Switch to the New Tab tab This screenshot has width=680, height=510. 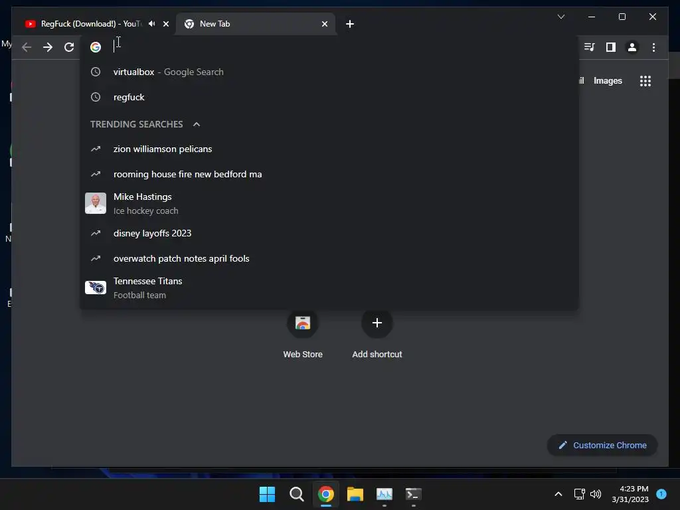(256, 24)
